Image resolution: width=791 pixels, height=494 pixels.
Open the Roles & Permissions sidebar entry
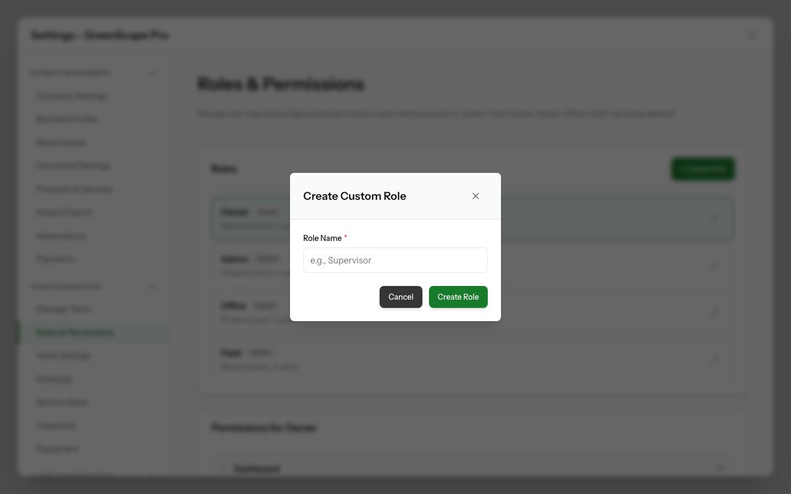tap(75, 332)
